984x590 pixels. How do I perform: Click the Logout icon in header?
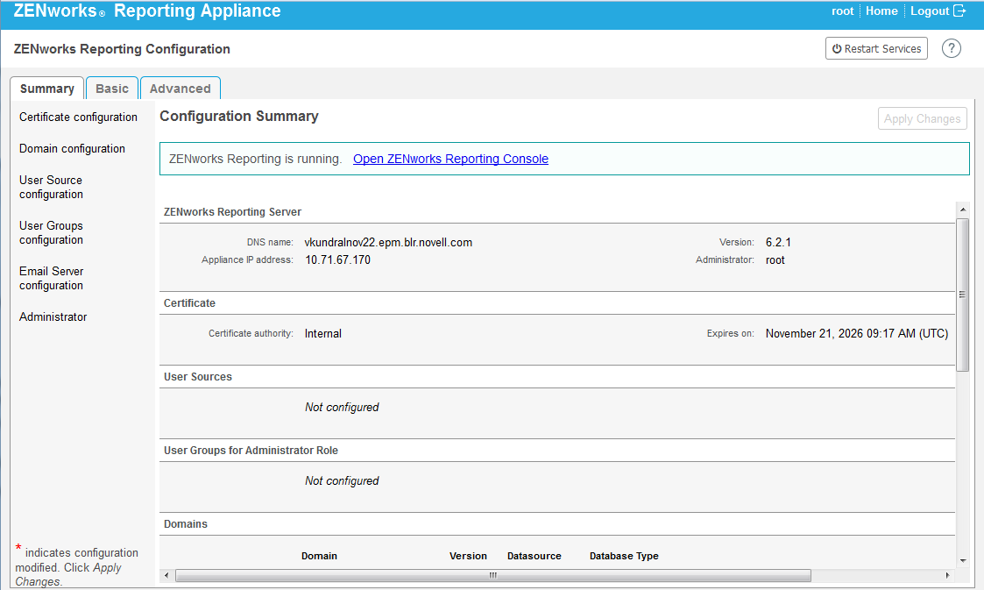(x=959, y=11)
